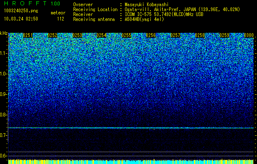The width and height of the screenshot is (257, 164).
Task: Click the 0258 time marker
Action: click(200, 35)
